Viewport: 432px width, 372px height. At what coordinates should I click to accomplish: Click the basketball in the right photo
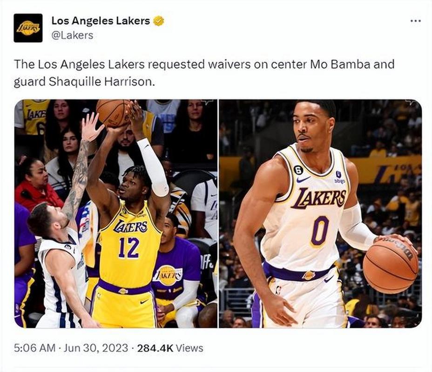pos(391,266)
